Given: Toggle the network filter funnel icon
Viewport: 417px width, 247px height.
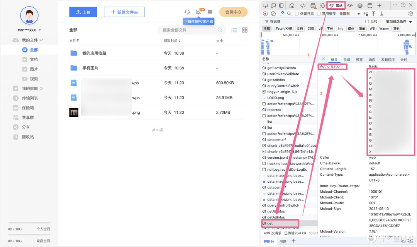Looking at the screenshot, I should pyautogui.click(x=281, y=13).
